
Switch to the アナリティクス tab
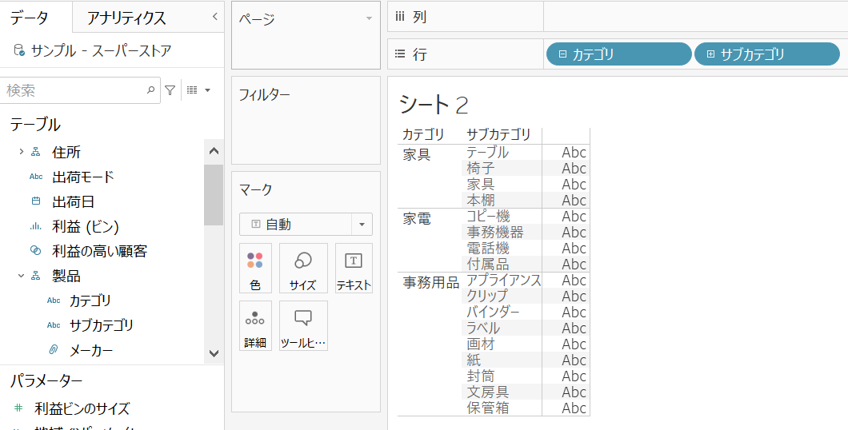coord(126,18)
